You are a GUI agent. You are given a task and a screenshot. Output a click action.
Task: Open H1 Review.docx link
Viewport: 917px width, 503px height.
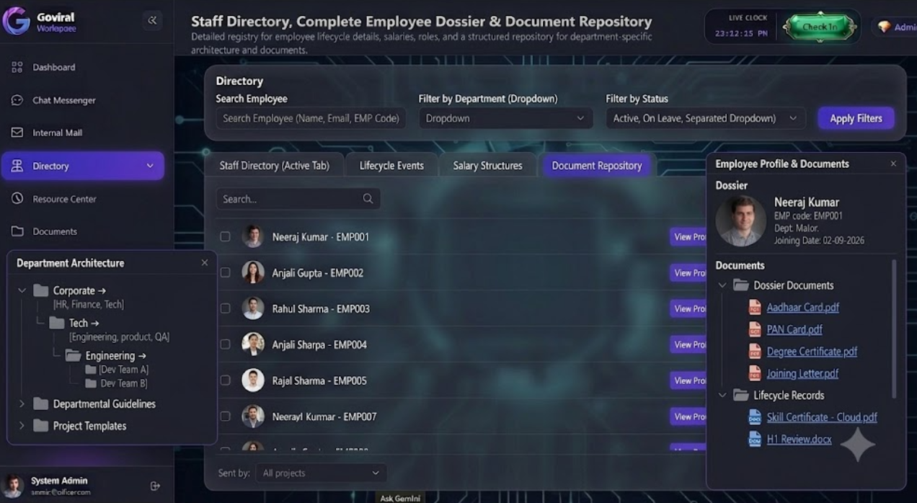coord(799,439)
